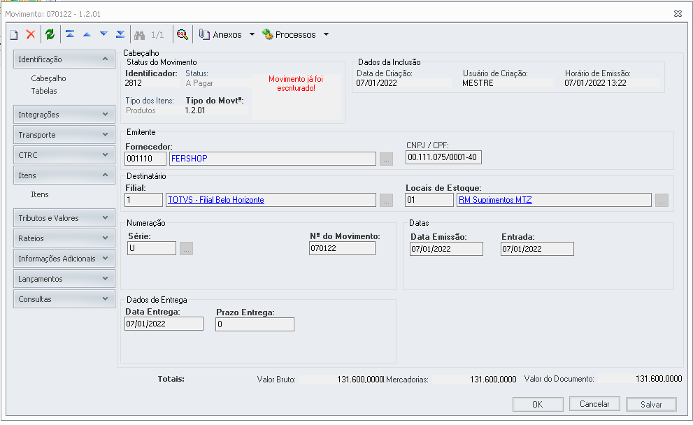The width and height of the screenshot is (693, 425).
Task: Click the Cancelar button
Action: coord(594,404)
